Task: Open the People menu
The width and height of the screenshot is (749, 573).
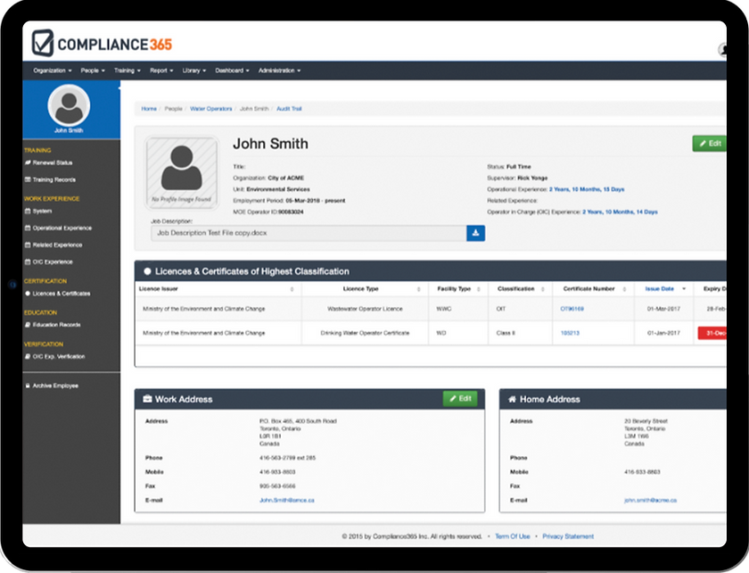Action: click(x=92, y=71)
